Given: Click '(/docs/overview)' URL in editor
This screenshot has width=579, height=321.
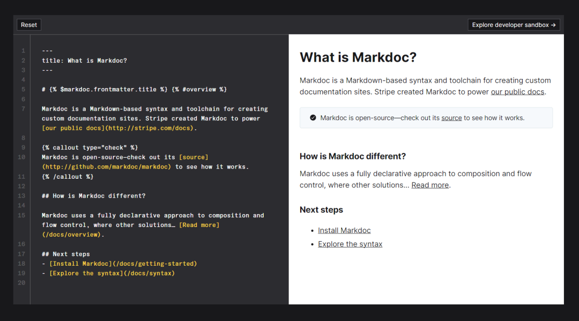Looking at the screenshot, I should click(x=71, y=235).
